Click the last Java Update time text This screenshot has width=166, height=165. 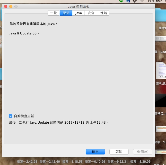pos(58,122)
